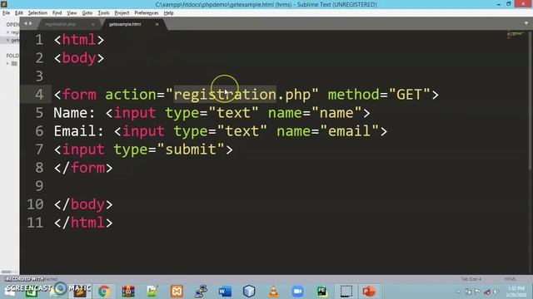Click the method attribute on line 4
533x299 pixels.
tap(353, 95)
